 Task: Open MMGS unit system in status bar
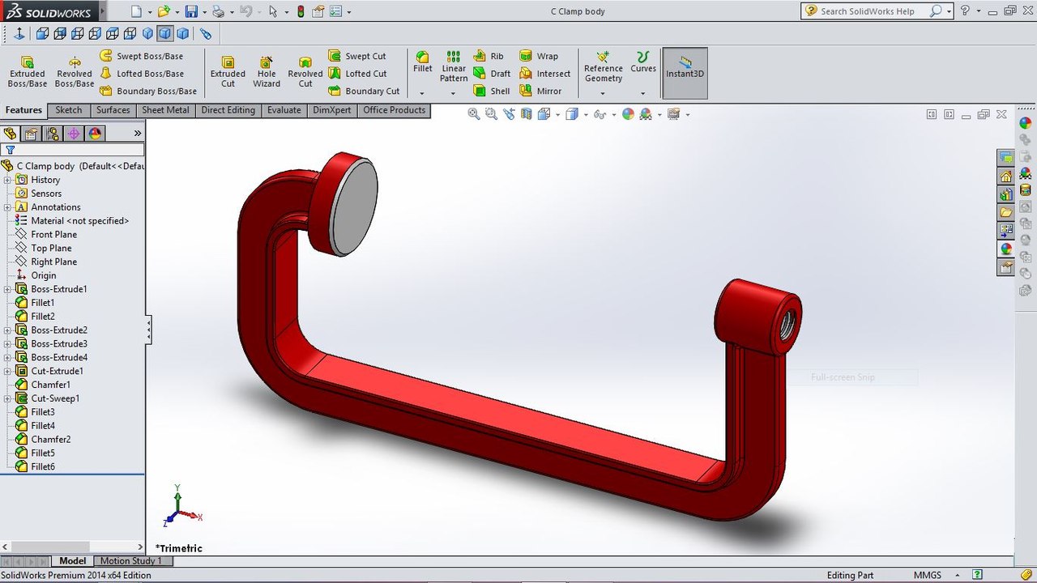[x=928, y=575]
